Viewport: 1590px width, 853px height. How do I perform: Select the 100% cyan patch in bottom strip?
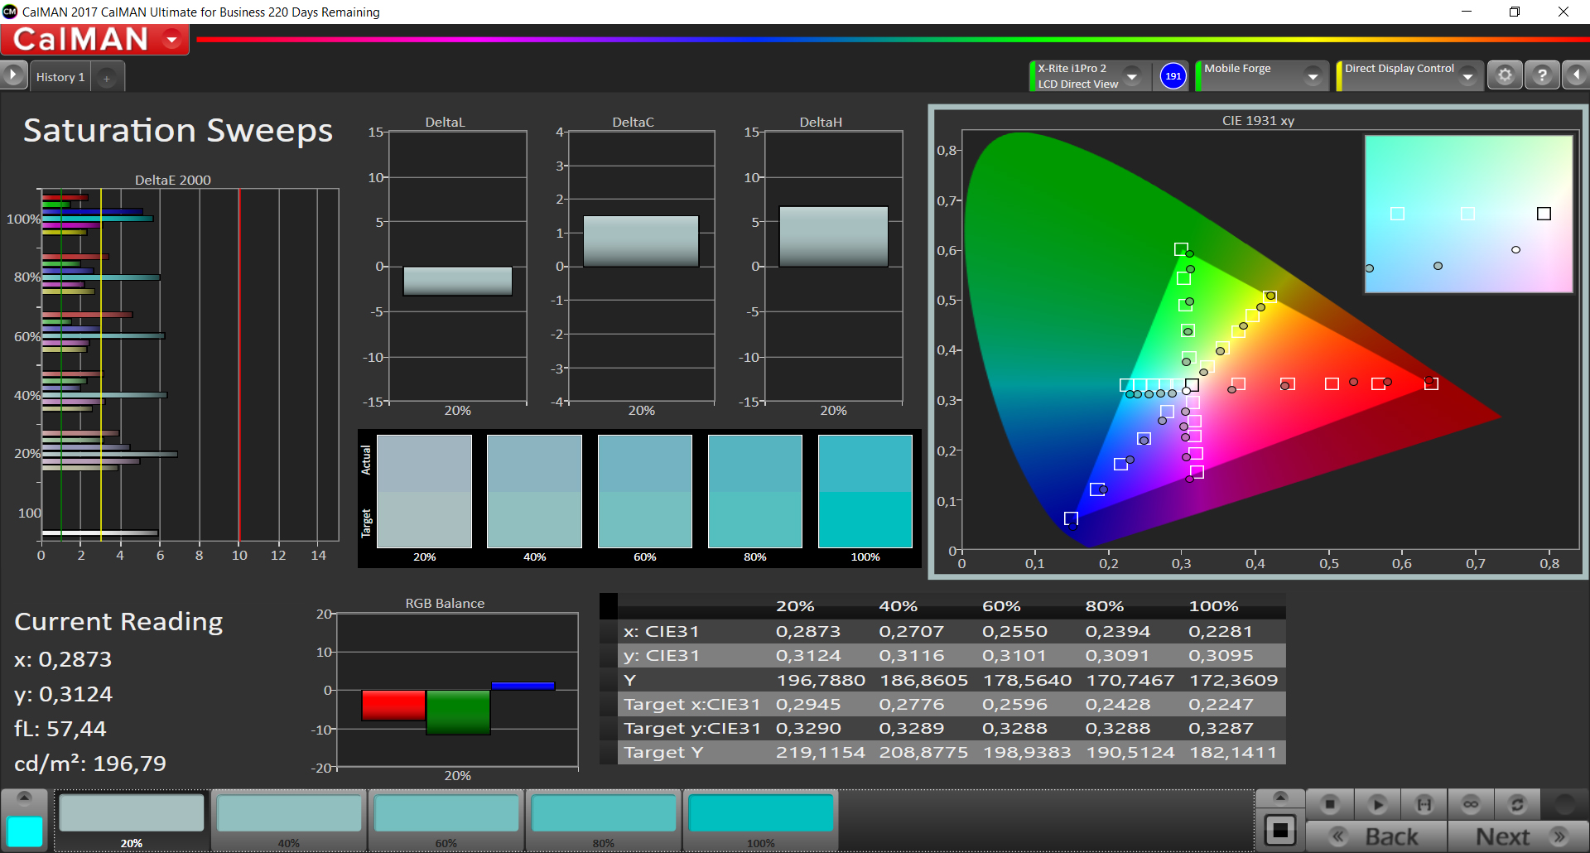click(761, 820)
